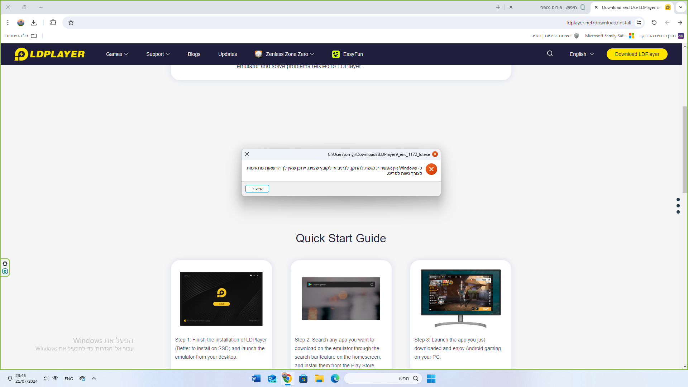Open File Explorer from taskbar
Screen dimensions: 688x387
319,378
